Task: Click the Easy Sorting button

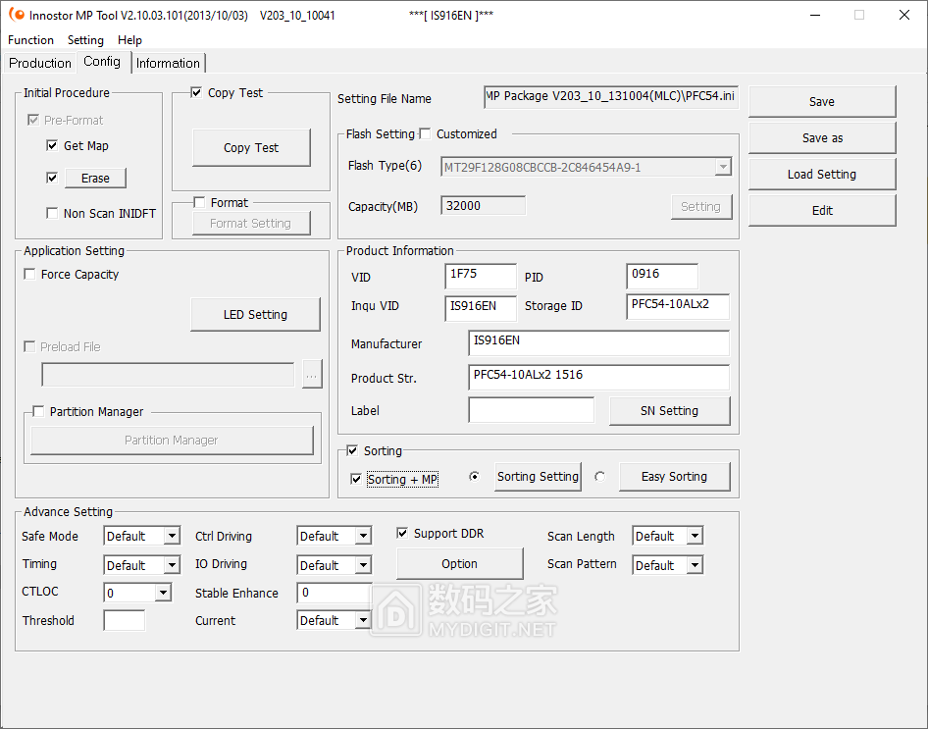Action: point(674,476)
